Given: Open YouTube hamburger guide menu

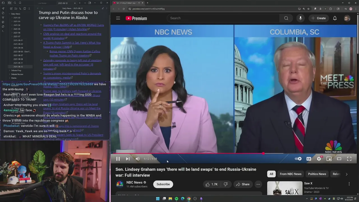Looking at the screenshot, I should tap(118, 18).
